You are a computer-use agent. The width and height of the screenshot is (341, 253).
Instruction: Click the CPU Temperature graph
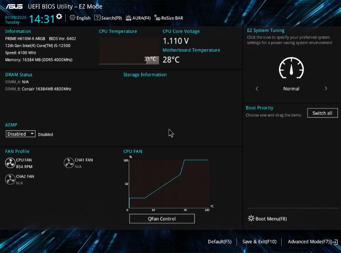[129, 50]
